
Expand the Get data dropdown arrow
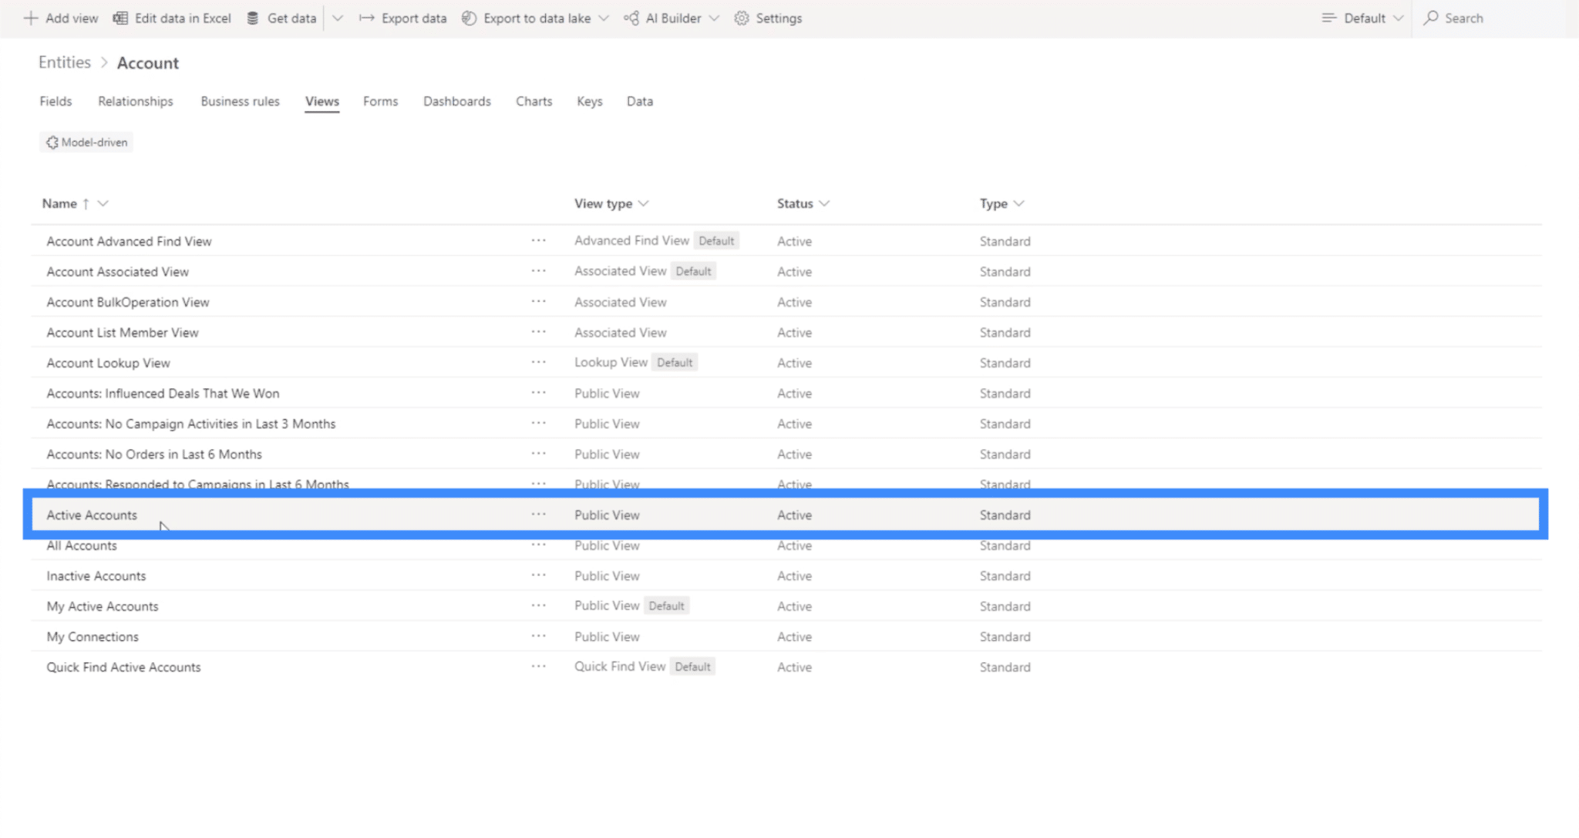point(338,18)
